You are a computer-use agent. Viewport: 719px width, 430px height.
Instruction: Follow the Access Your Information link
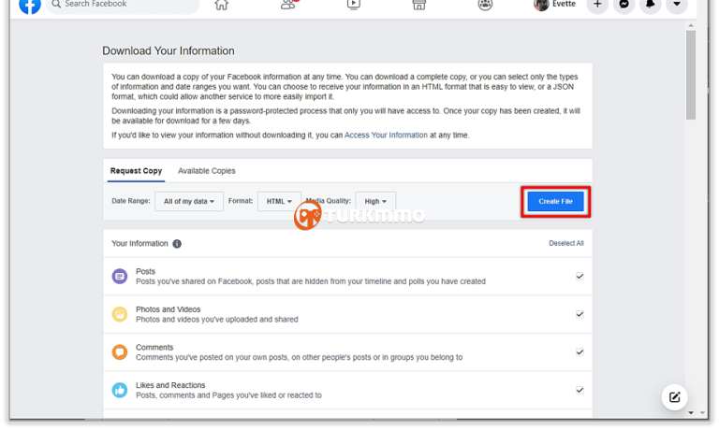pyautogui.click(x=386, y=136)
